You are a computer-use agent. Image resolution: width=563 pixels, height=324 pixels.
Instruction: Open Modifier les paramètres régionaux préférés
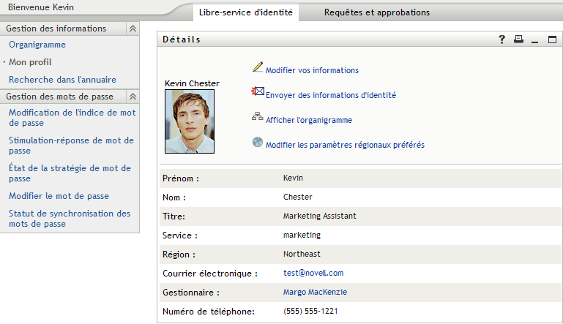pyautogui.click(x=345, y=145)
